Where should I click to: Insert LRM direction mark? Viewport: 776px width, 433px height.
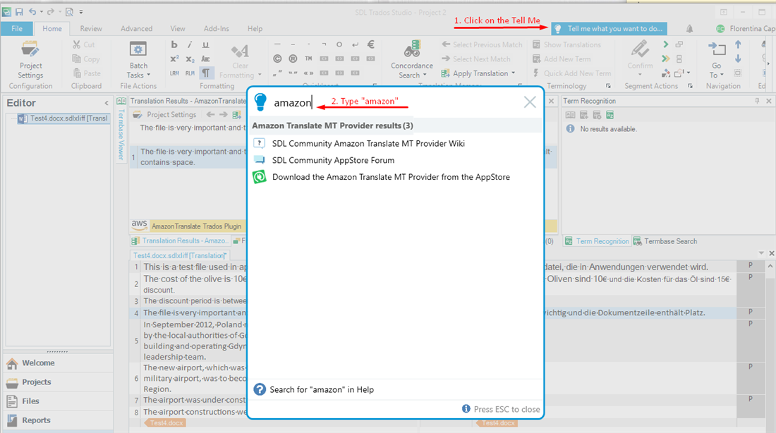(174, 73)
